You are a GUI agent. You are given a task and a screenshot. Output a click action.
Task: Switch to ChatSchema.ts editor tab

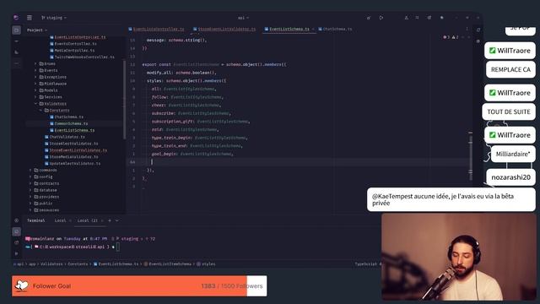(x=335, y=30)
